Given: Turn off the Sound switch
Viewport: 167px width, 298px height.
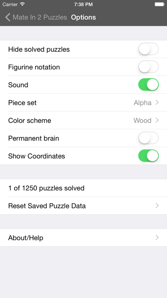Looking at the screenshot, I should tap(148, 85).
